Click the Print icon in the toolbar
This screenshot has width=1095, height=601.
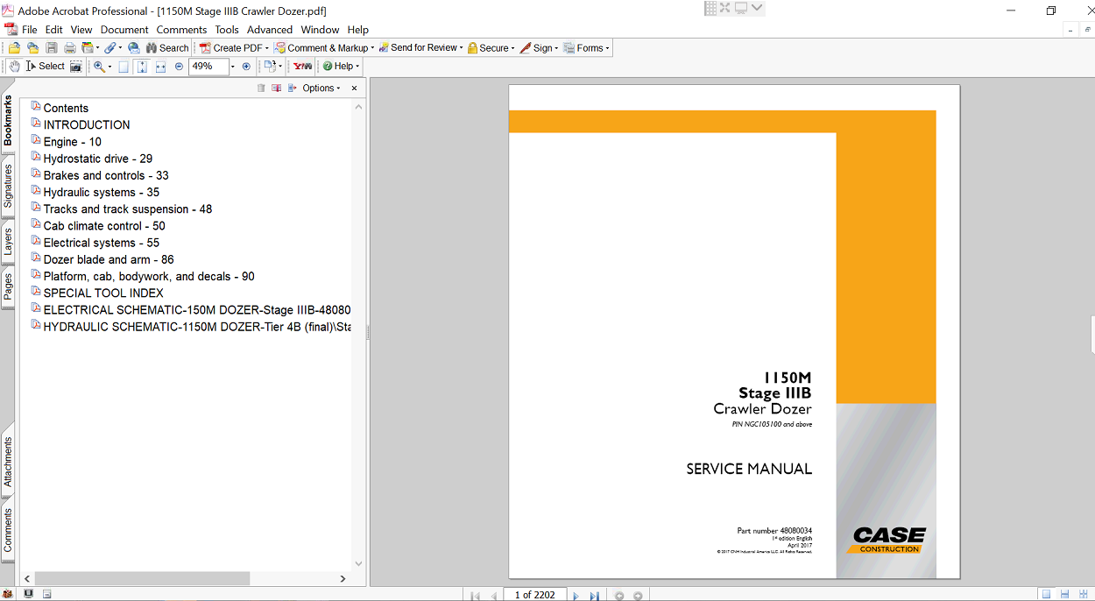pos(69,48)
